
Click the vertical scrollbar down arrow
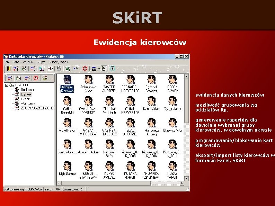186,178
